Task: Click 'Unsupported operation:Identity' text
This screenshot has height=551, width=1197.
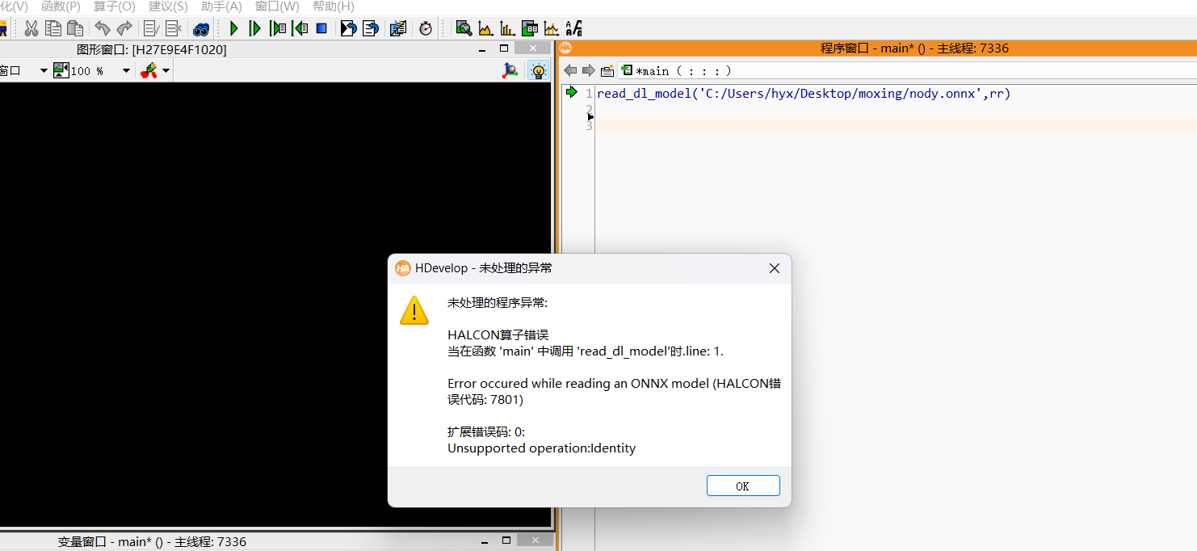Action: [542, 448]
